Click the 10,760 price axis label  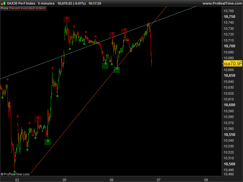229,11
